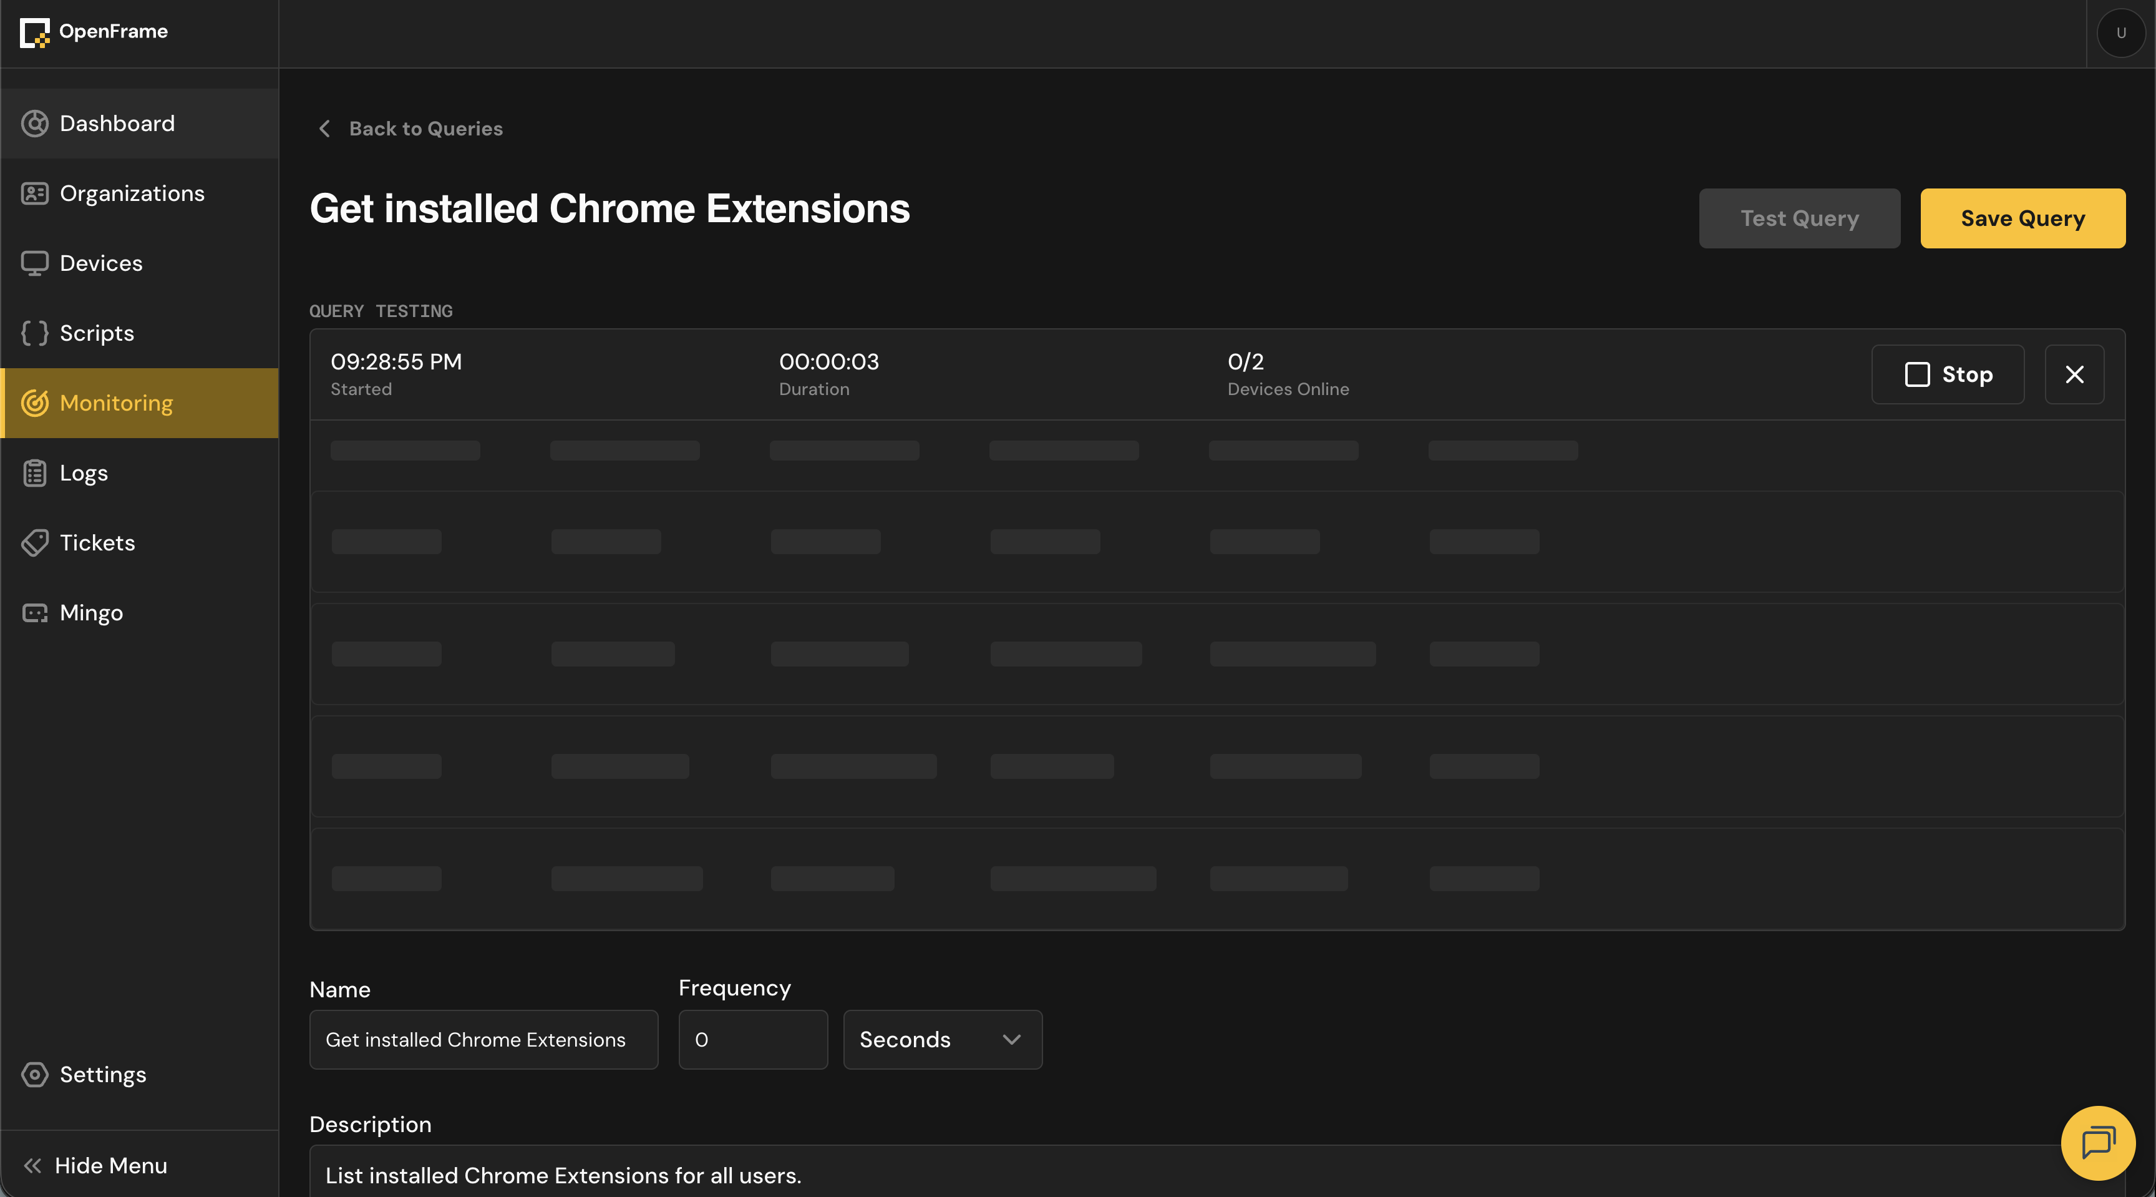Stop the running query test
This screenshot has width=2156, height=1197.
(1948, 374)
